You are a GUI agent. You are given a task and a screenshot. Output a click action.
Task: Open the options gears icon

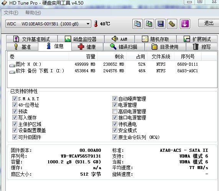172,24
